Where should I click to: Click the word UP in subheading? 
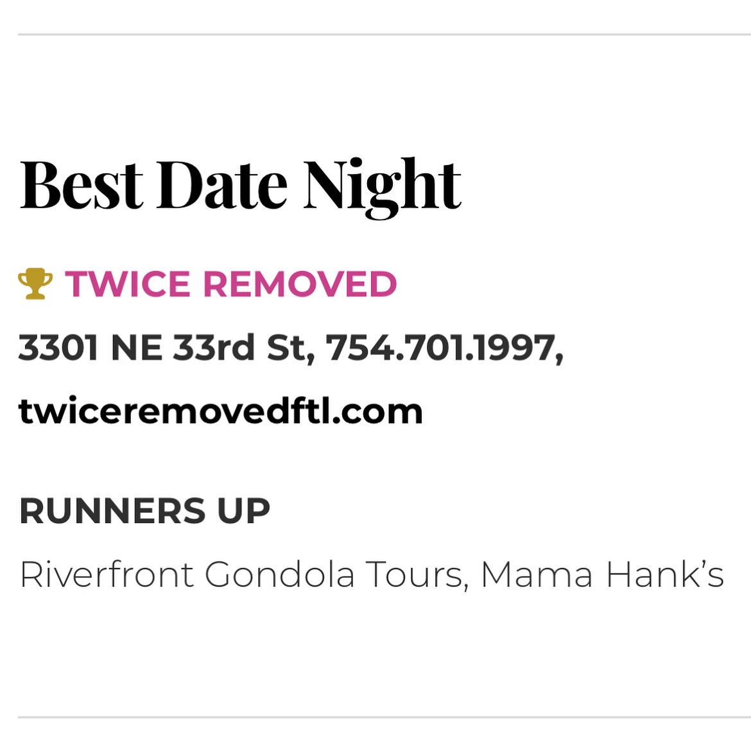tap(244, 510)
